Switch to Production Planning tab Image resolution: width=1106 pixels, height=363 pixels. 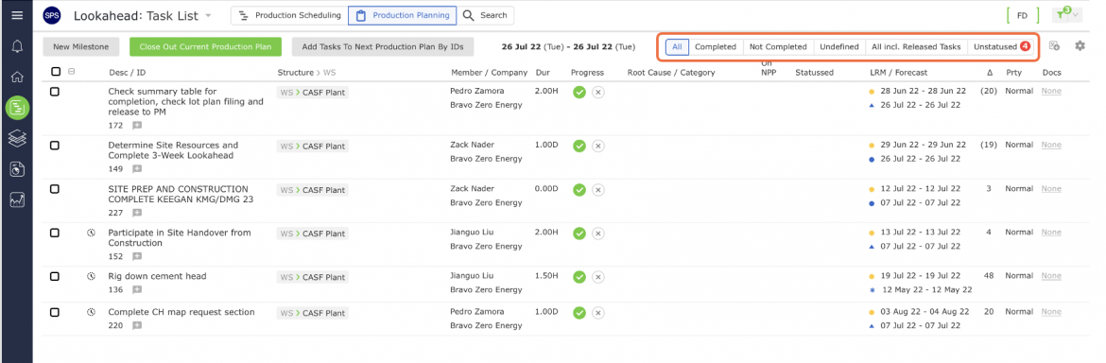click(402, 15)
